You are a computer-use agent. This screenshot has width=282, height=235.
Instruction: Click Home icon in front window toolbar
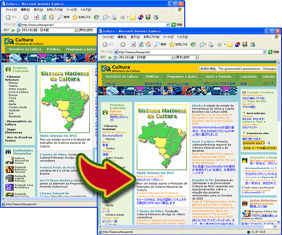[x=148, y=44]
